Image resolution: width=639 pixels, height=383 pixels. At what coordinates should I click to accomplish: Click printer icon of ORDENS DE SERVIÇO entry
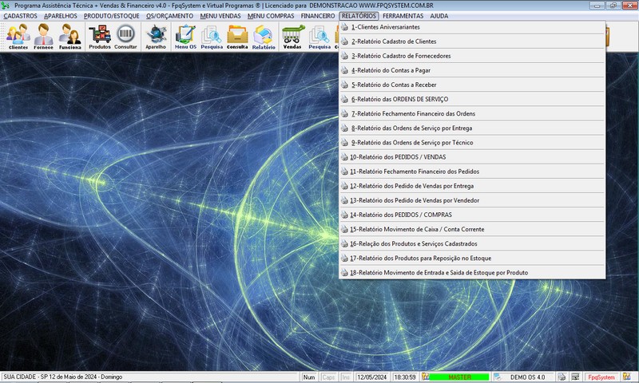click(x=345, y=99)
